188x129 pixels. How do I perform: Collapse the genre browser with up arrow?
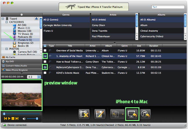[x=115, y=43]
